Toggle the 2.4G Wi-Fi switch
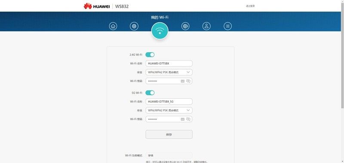344x163 pixels. coord(150,55)
